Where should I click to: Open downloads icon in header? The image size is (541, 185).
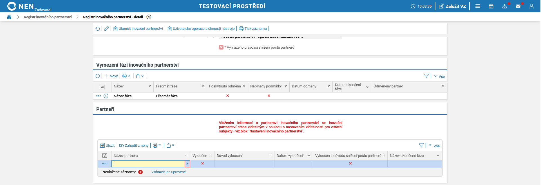505,6
